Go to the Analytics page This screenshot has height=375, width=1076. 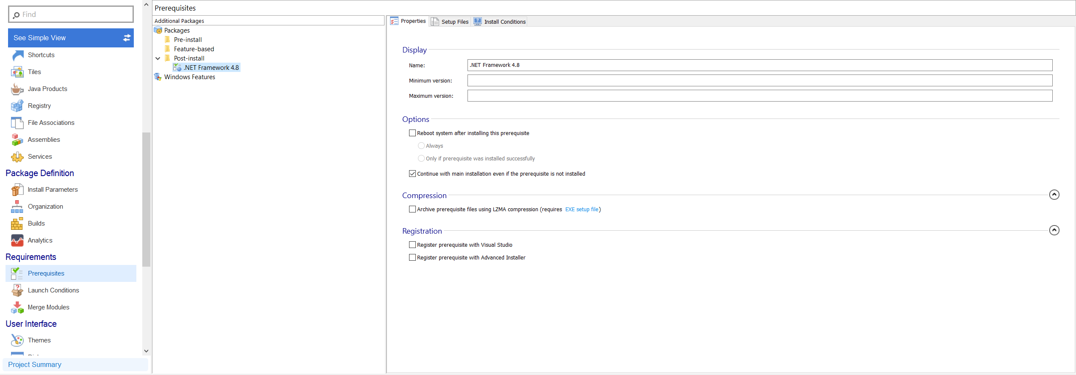(x=40, y=240)
